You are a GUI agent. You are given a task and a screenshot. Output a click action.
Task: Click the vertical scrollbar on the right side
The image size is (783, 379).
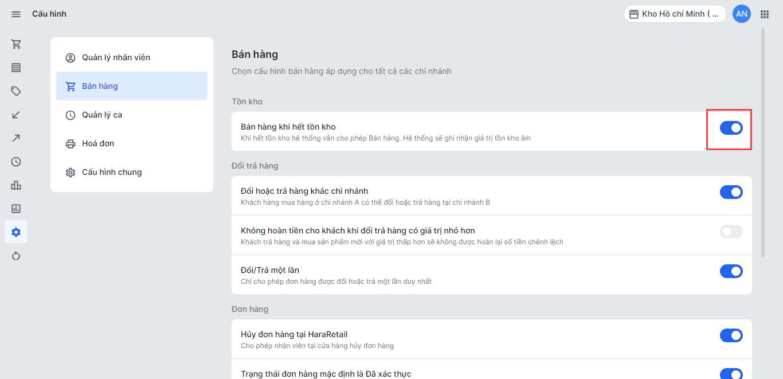762,143
